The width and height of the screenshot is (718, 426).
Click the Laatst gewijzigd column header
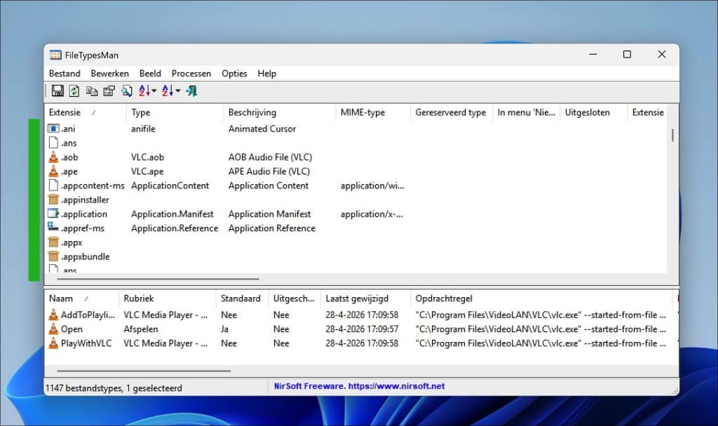click(x=365, y=298)
